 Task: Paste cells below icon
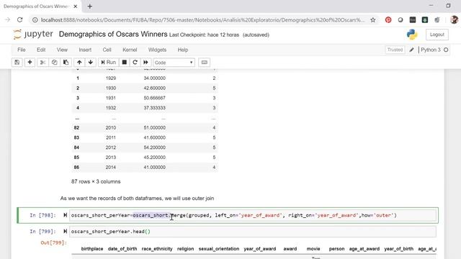pos(66,63)
